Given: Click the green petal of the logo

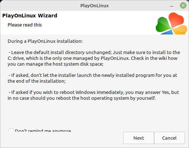Looking at the screenshot, I should click(163, 25).
